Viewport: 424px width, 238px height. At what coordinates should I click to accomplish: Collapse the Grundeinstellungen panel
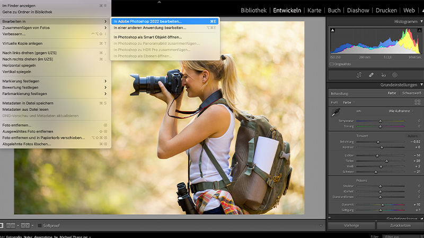pos(421,85)
